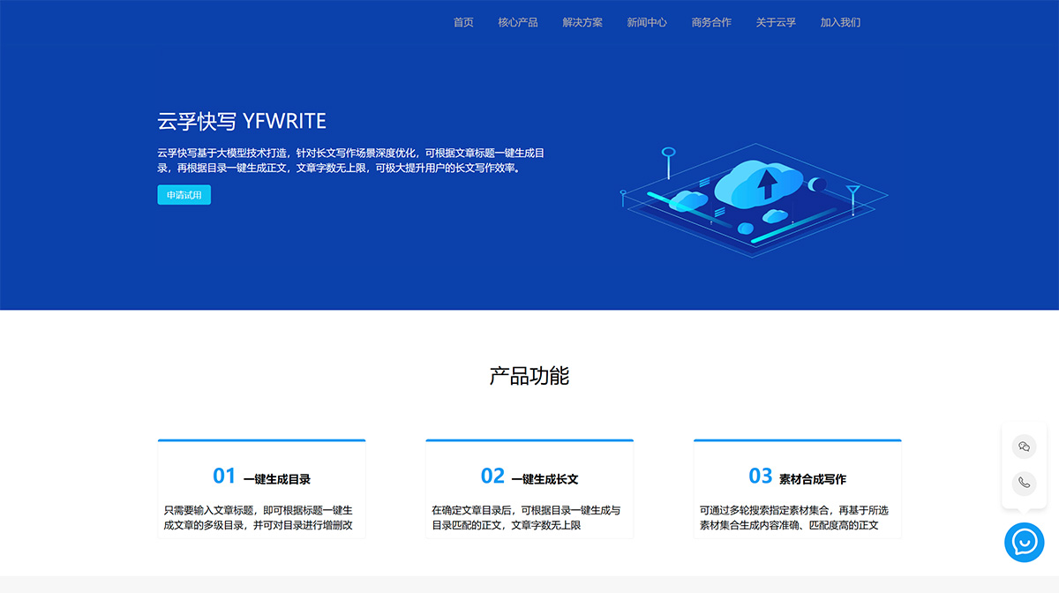Open the 新闻中心 menu
Screen dimensions: 1059x593
pos(646,22)
